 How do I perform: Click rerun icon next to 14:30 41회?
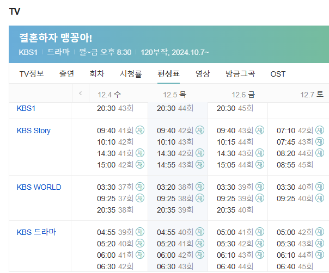point(140,153)
